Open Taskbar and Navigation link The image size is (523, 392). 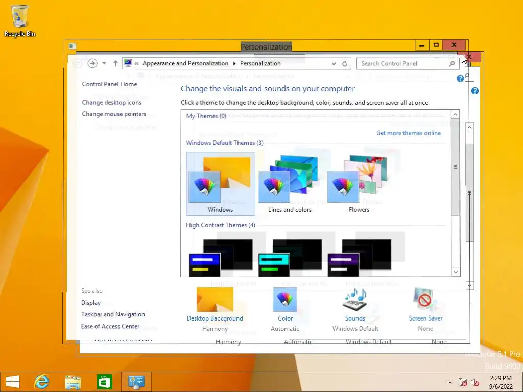pyautogui.click(x=113, y=314)
